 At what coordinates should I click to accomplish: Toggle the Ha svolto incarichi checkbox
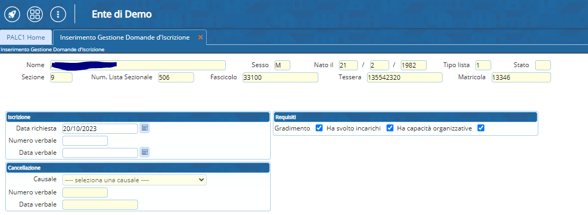coord(390,128)
